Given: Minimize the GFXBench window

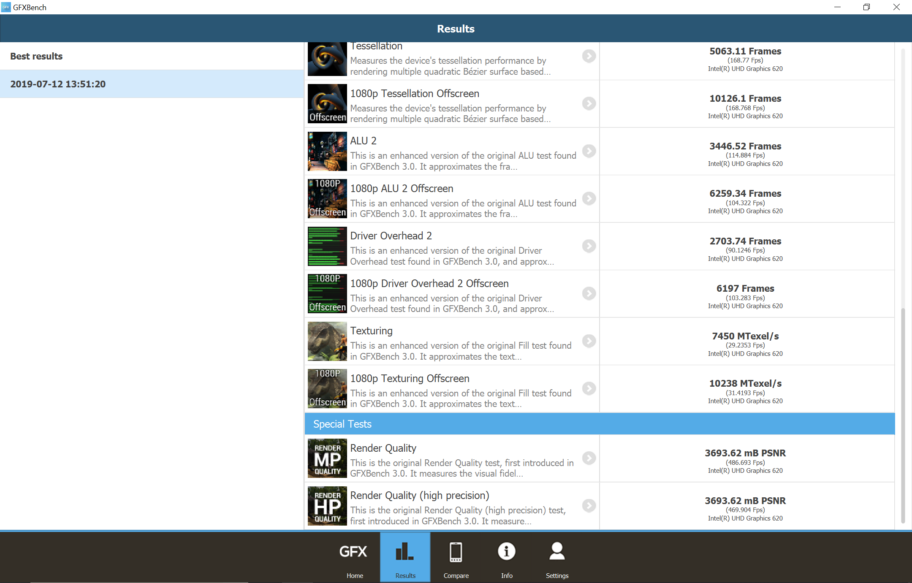Looking at the screenshot, I should tap(837, 7).
